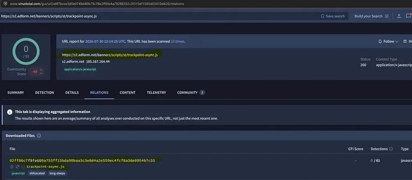Viewport: 412px width, 180px height.
Task: Click the File column header
Action: (x=12, y=149)
